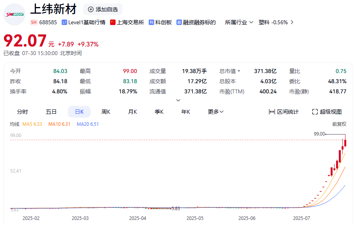Click the 融资融券标的 badge icon

179,22
